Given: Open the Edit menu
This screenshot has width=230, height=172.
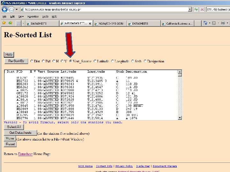Looking at the screenshot, I should (12, 17).
